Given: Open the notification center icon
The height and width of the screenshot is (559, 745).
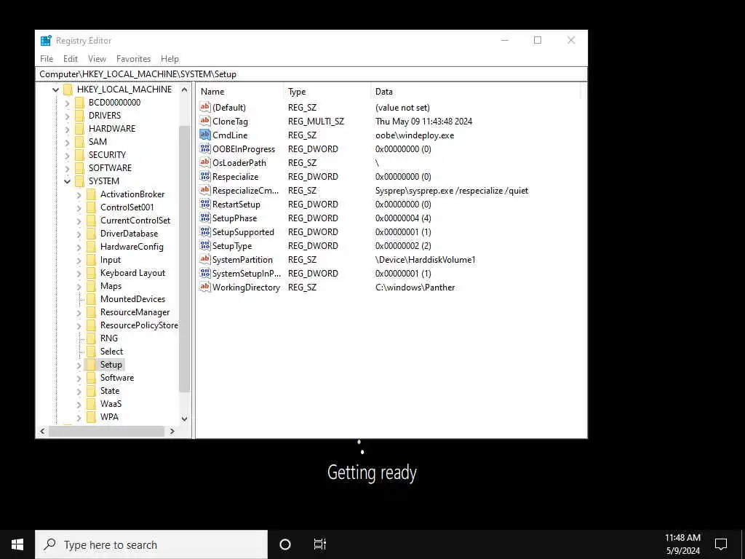Looking at the screenshot, I should tap(721, 544).
